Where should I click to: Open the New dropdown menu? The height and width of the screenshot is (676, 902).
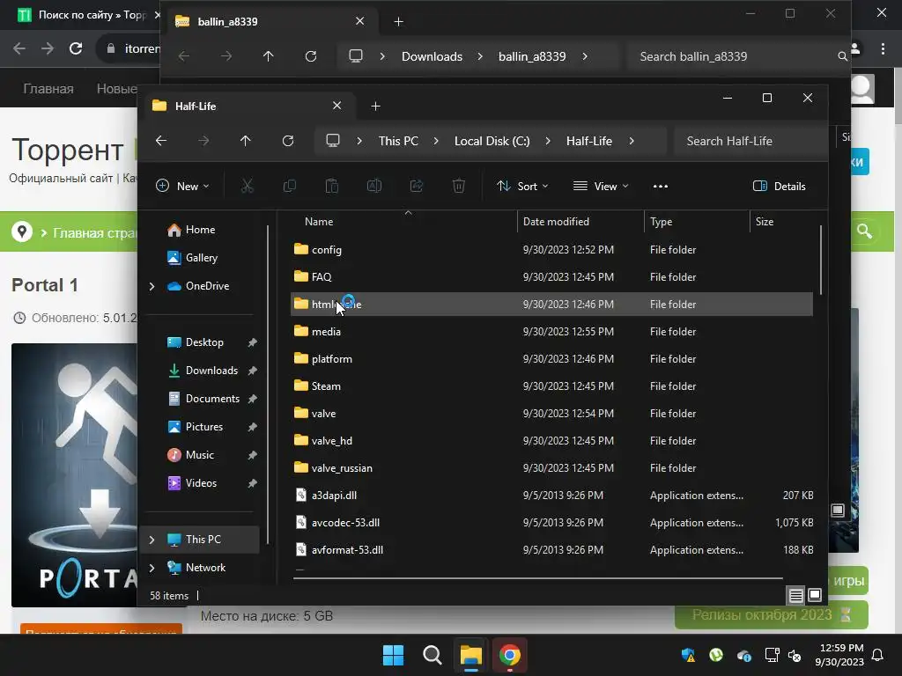(182, 187)
